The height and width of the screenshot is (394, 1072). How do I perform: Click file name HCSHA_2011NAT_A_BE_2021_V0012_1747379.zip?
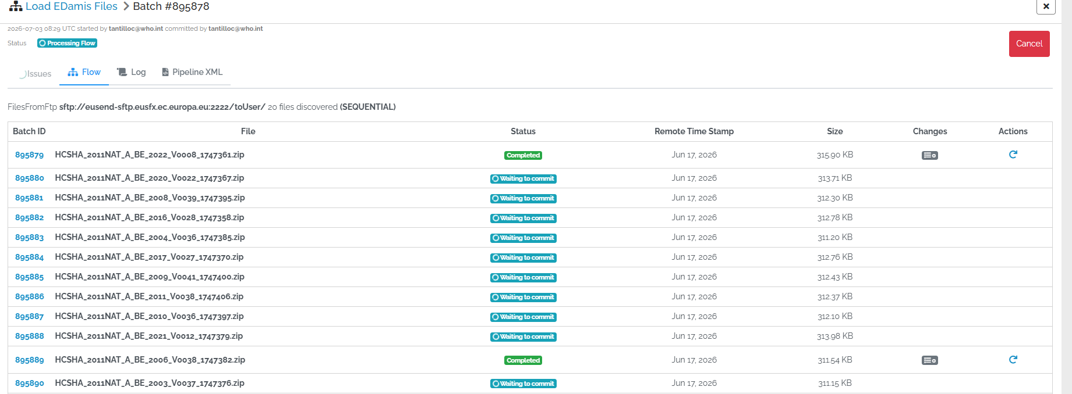[149, 336]
